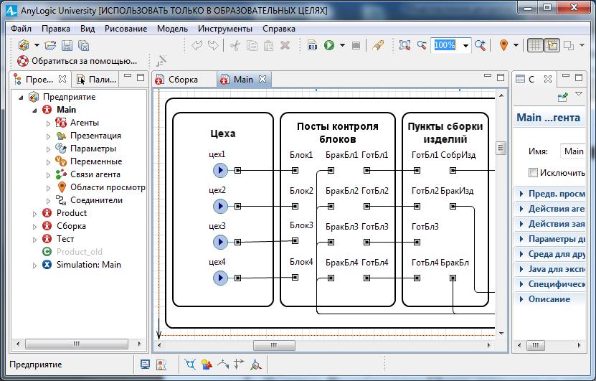Expand the Simulation: Main tree node

[x=34, y=265]
